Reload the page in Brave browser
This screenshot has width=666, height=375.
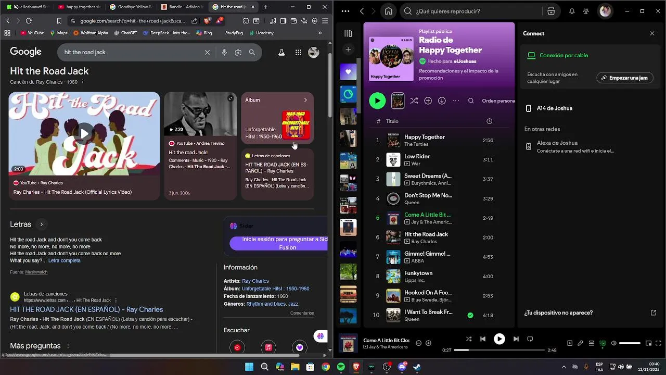29,21
